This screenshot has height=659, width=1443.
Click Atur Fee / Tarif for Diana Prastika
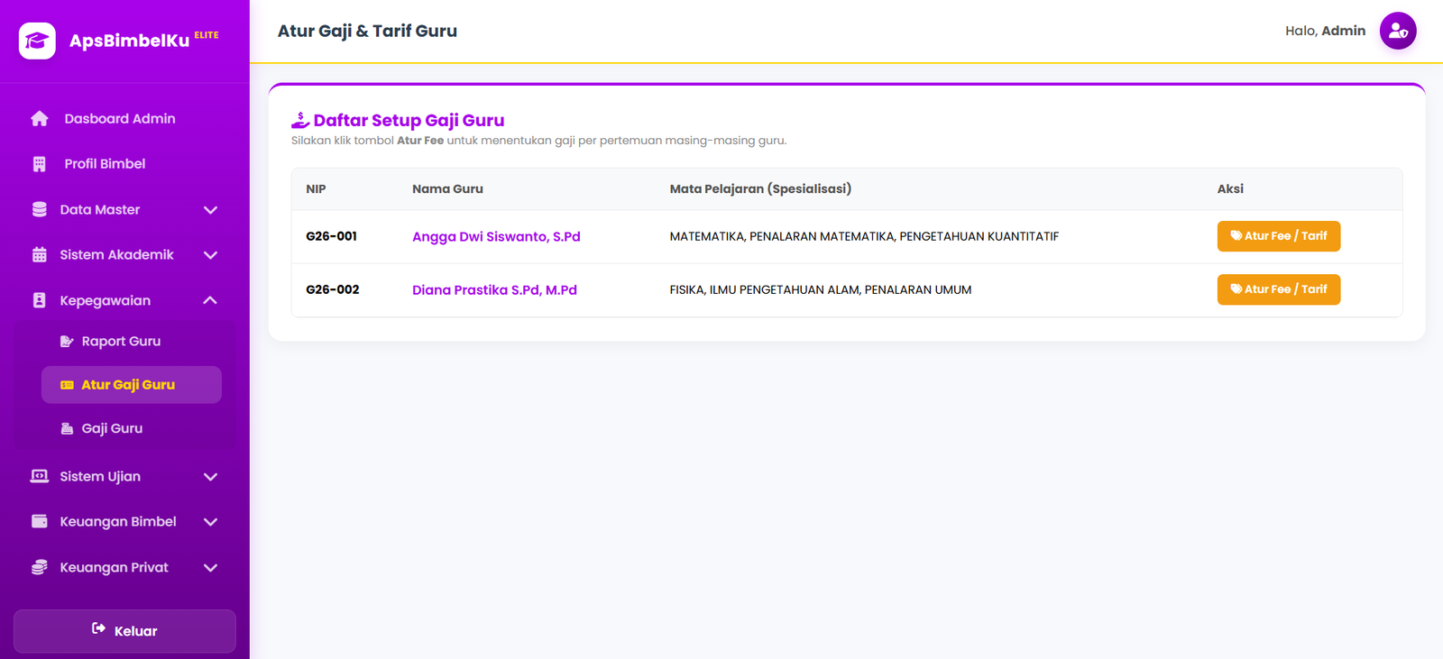click(x=1279, y=289)
